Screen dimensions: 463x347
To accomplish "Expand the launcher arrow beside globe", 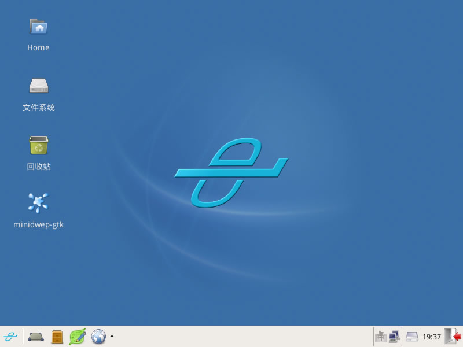I will click(x=112, y=336).
